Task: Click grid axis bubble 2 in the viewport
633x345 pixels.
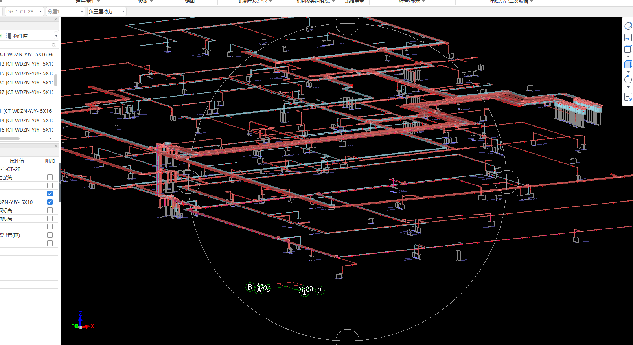Action: (320, 291)
